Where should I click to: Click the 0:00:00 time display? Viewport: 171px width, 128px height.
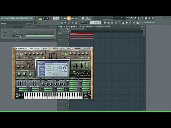pos(87,18)
